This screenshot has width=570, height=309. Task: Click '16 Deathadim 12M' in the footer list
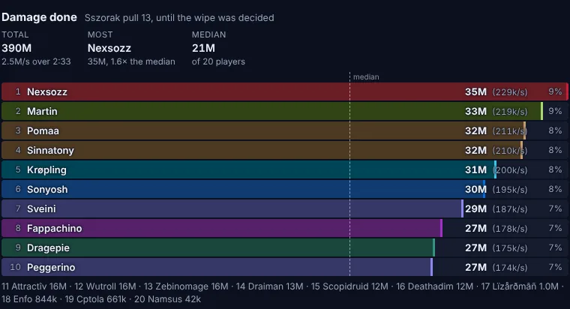435,286
